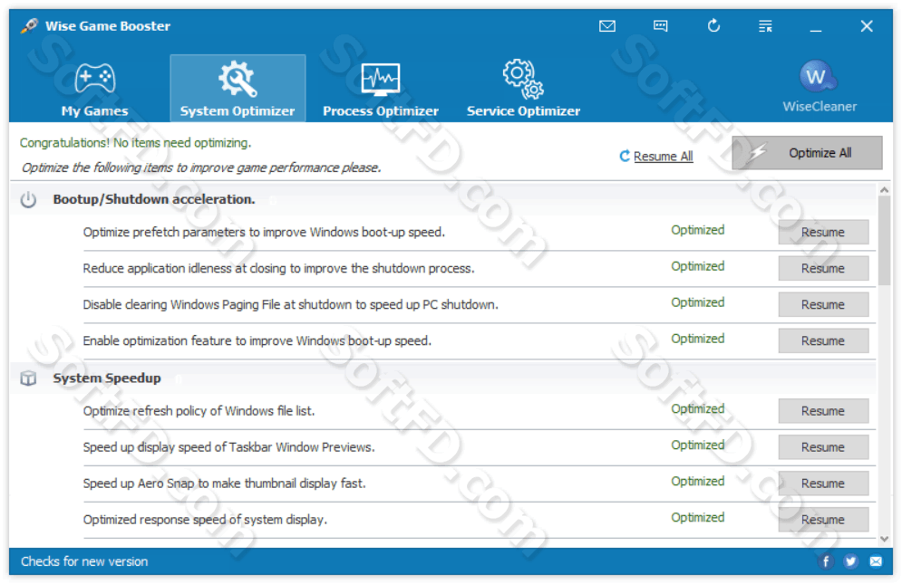
Task: Resume the Aero Snap thumbnail item
Action: (x=823, y=483)
